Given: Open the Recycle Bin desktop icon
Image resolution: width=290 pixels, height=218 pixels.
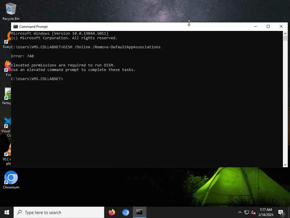Looking at the screenshot, I should coord(11,12).
